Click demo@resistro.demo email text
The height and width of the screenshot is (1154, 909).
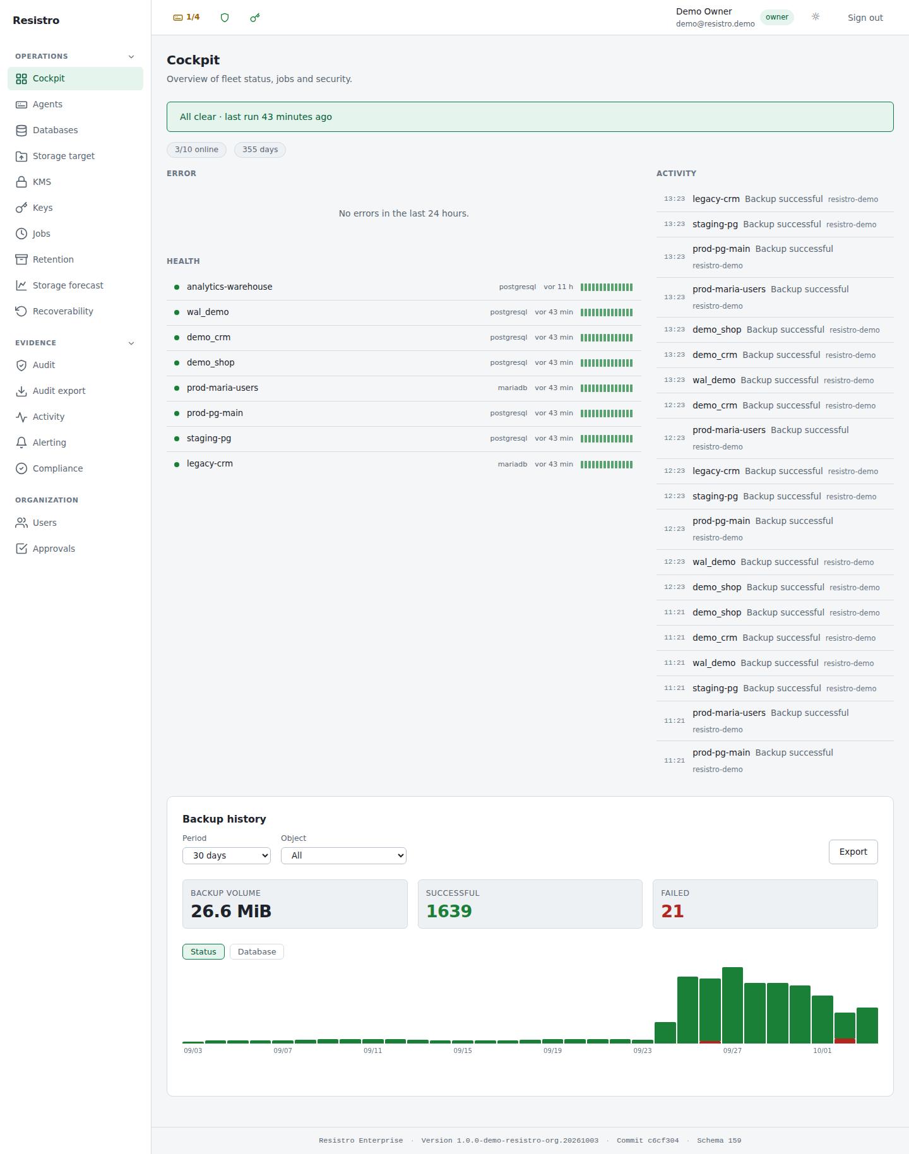715,24
